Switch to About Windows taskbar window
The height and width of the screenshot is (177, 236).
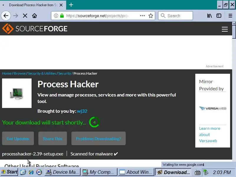136,172
